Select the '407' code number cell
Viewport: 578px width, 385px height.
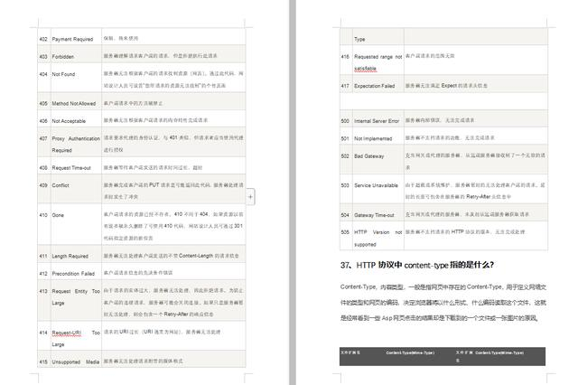(44, 142)
